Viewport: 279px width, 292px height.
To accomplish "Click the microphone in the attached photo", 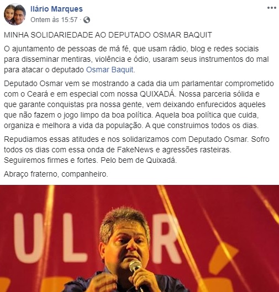I will (x=136, y=271).
